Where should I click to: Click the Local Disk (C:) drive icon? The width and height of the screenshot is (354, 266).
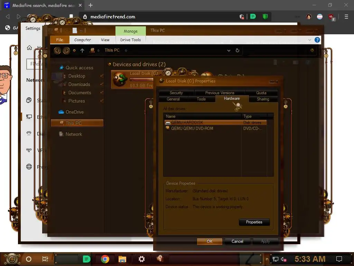120,79
